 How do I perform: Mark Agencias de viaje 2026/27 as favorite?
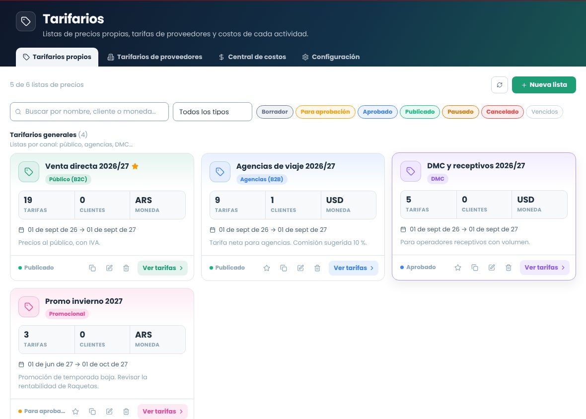pos(267,268)
